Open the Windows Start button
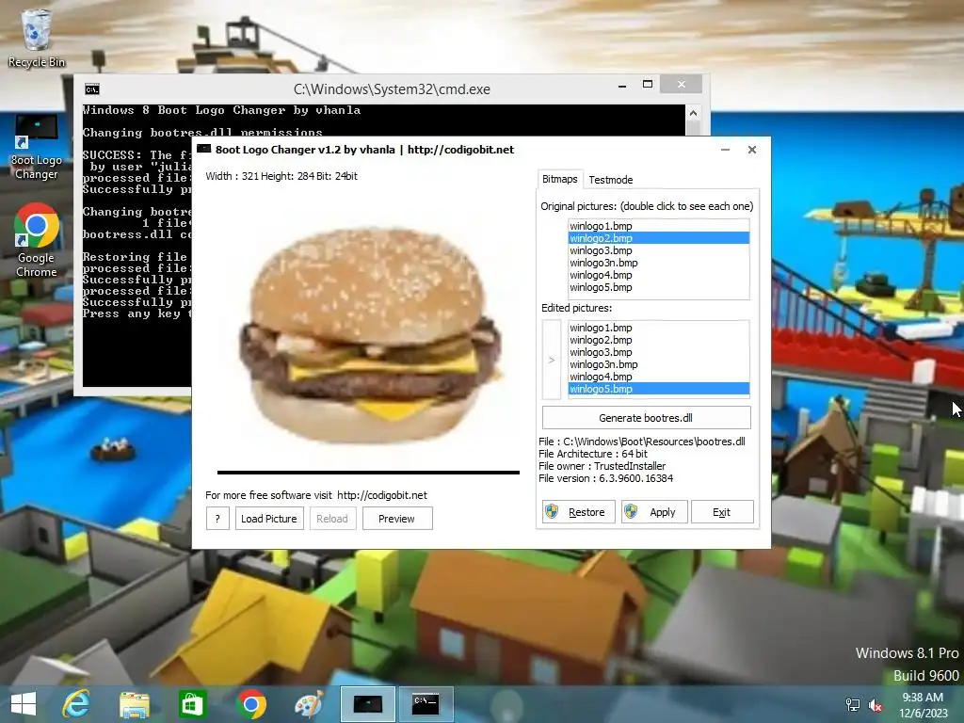The image size is (964, 723). [x=24, y=704]
